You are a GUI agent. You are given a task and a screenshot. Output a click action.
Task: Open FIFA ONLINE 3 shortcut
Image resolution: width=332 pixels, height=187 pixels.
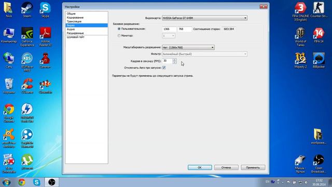(x=300, y=11)
